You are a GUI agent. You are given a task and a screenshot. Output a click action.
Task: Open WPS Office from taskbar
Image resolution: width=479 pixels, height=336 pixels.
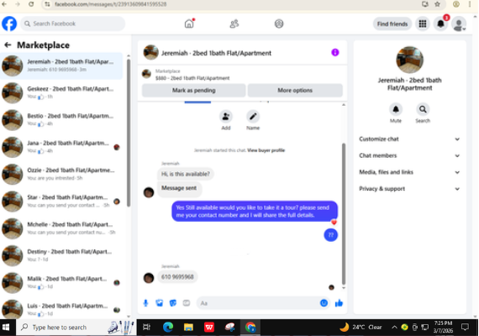[x=209, y=328]
